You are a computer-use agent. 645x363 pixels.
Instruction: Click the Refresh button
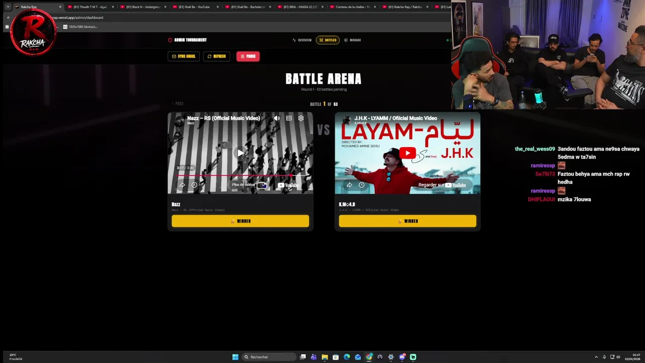pos(217,56)
